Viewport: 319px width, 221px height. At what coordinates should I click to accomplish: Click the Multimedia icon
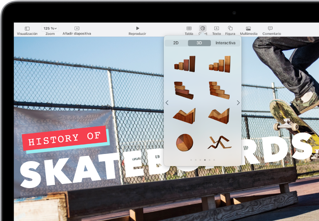click(x=248, y=29)
